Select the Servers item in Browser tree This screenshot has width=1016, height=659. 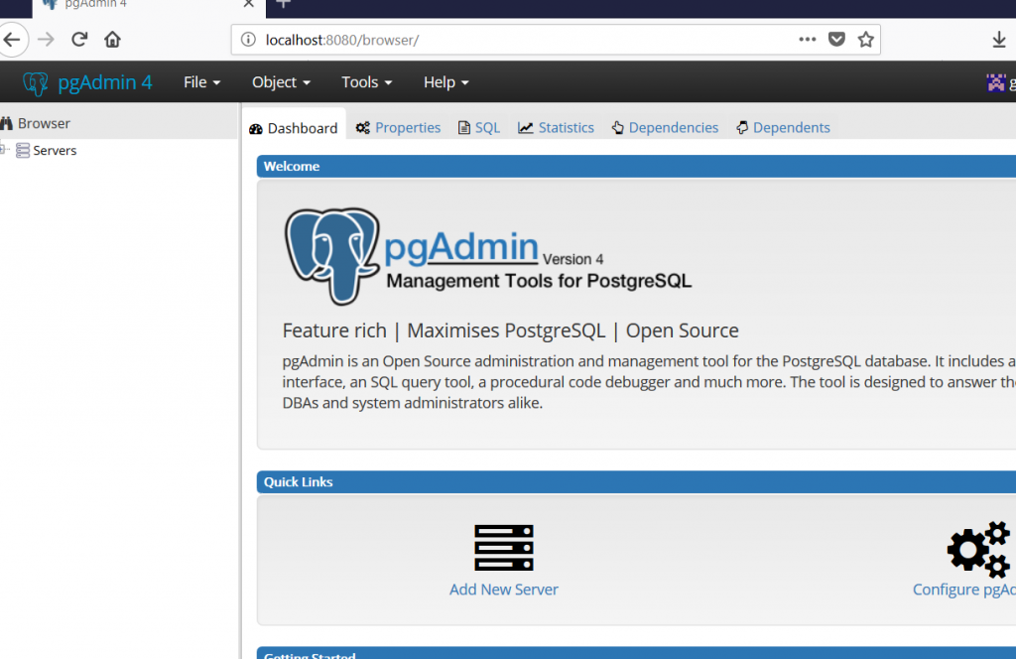[x=55, y=150]
